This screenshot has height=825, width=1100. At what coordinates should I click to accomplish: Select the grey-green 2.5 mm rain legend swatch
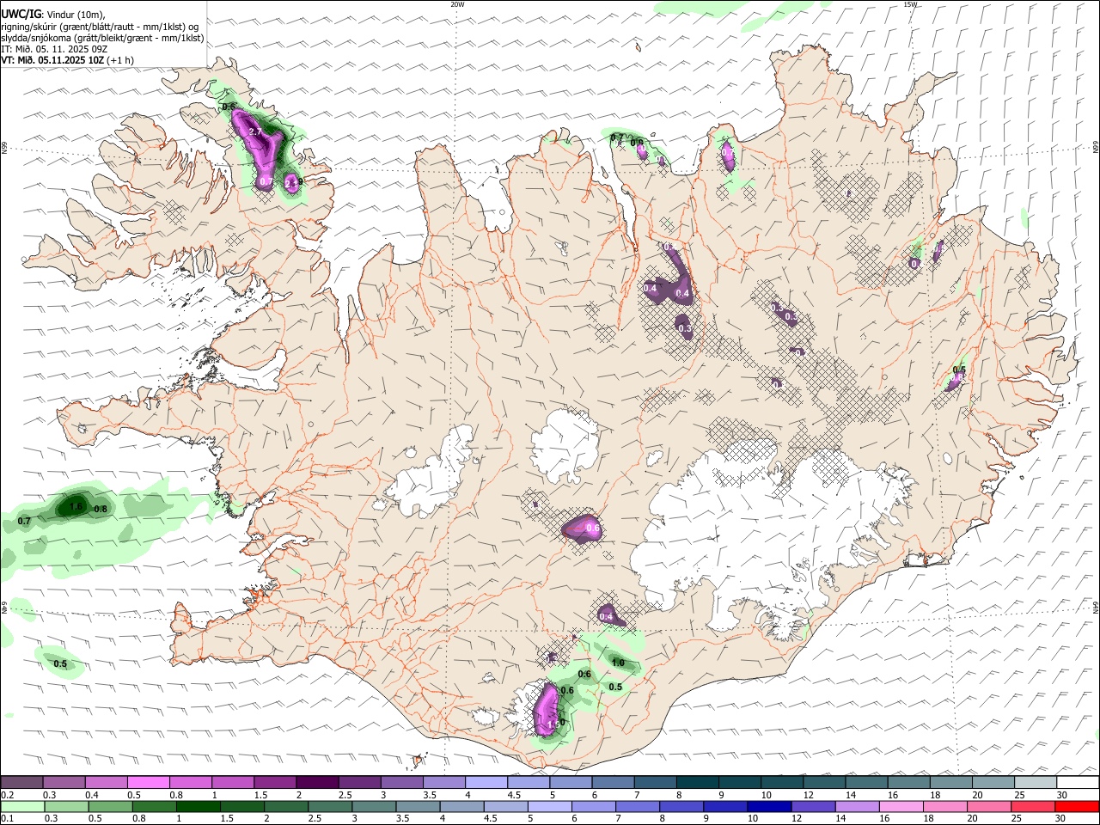point(330,807)
